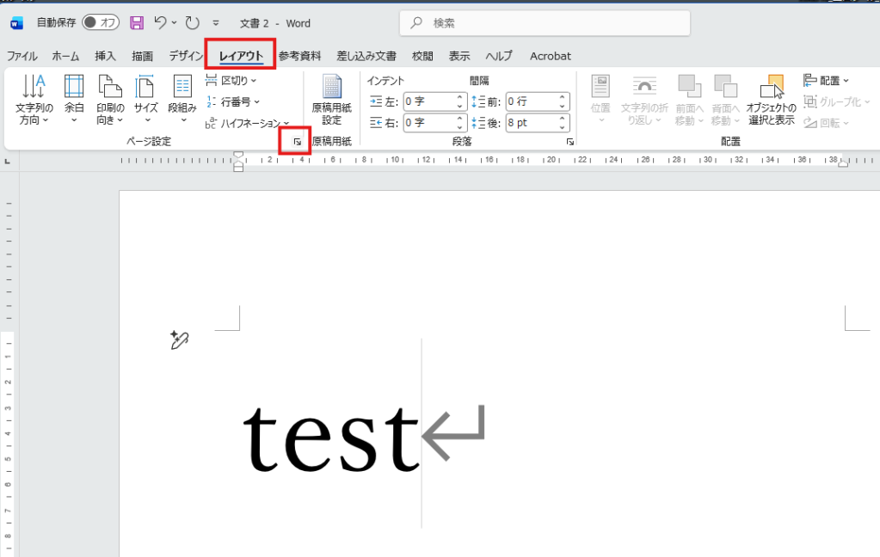Open the サイズ paper size tool
Screen dimensions: 880x557
point(145,99)
